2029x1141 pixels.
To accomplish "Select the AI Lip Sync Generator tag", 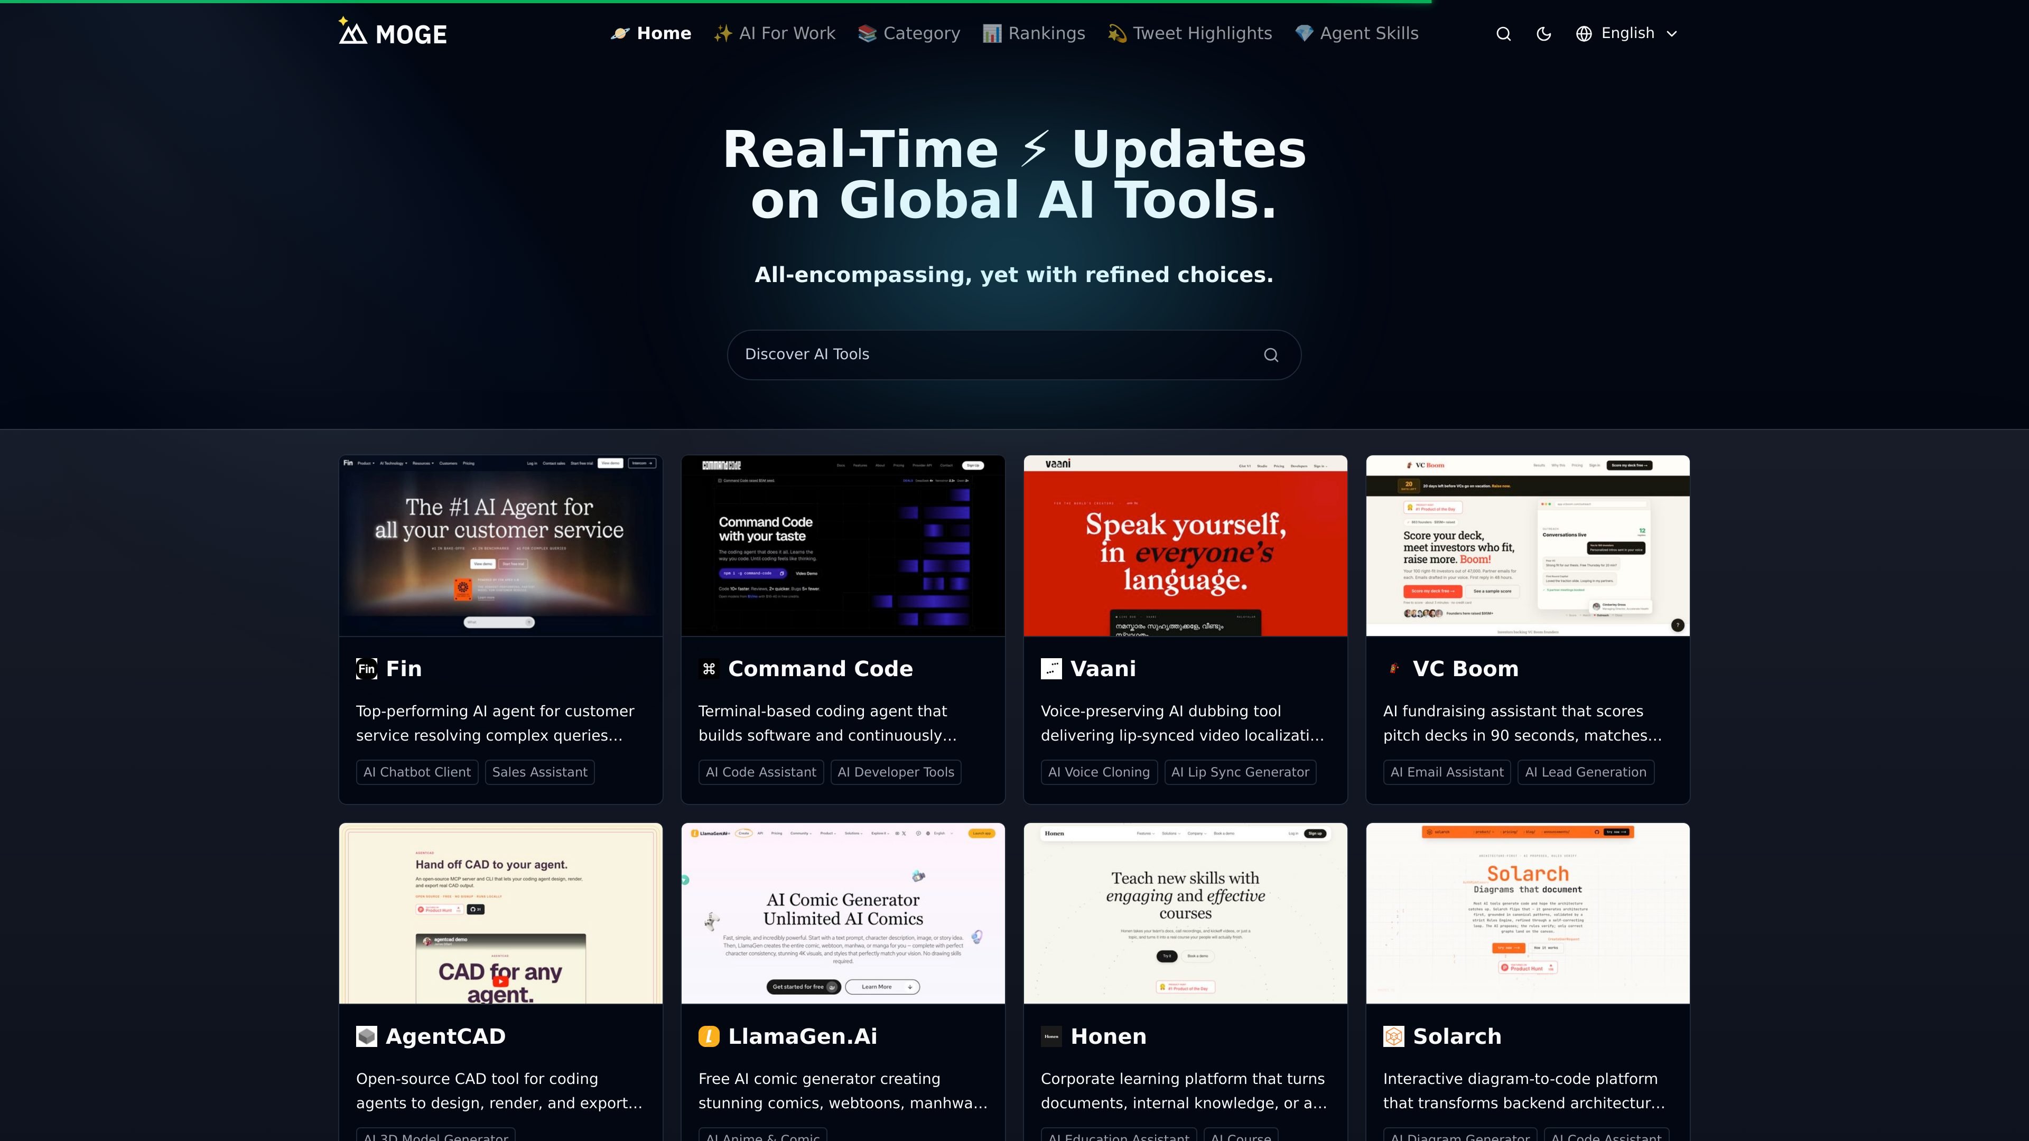I will pos(1240,772).
